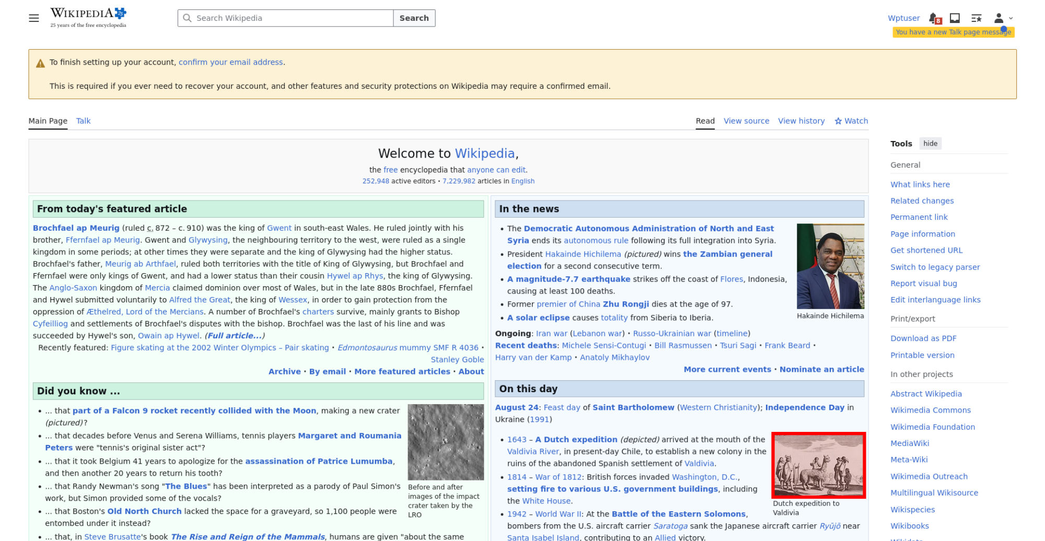Image resolution: width=1045 pixels, height=541 pixels.
Task: Click More featured articles
Action: pos(402,372)
